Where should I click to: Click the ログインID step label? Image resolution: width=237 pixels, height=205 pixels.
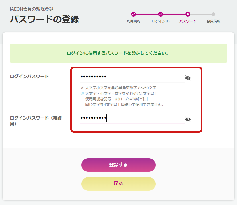pyautogui.click(x=161, y=21)
